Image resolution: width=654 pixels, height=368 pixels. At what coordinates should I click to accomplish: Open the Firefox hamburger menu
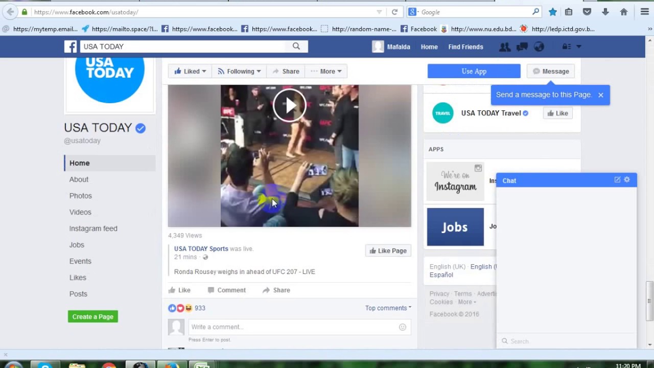(645, 12)
